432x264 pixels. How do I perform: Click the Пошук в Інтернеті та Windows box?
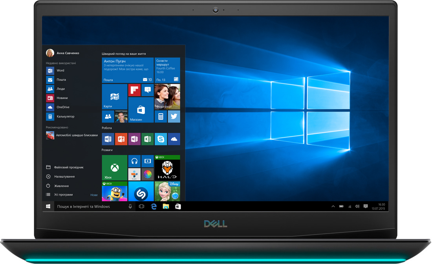(x=95, y=206)
